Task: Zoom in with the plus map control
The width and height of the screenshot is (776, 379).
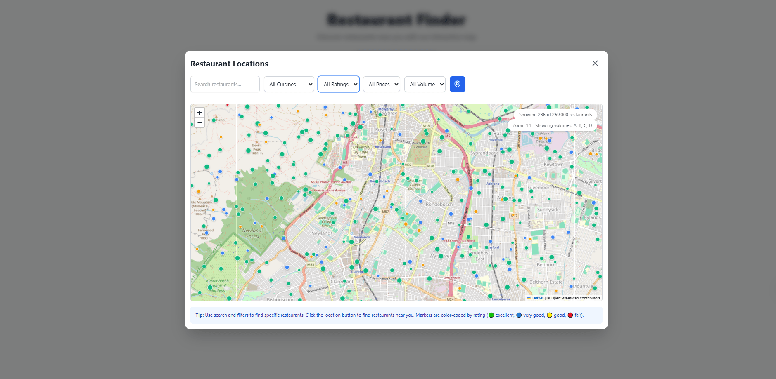Action: (199, 112)
